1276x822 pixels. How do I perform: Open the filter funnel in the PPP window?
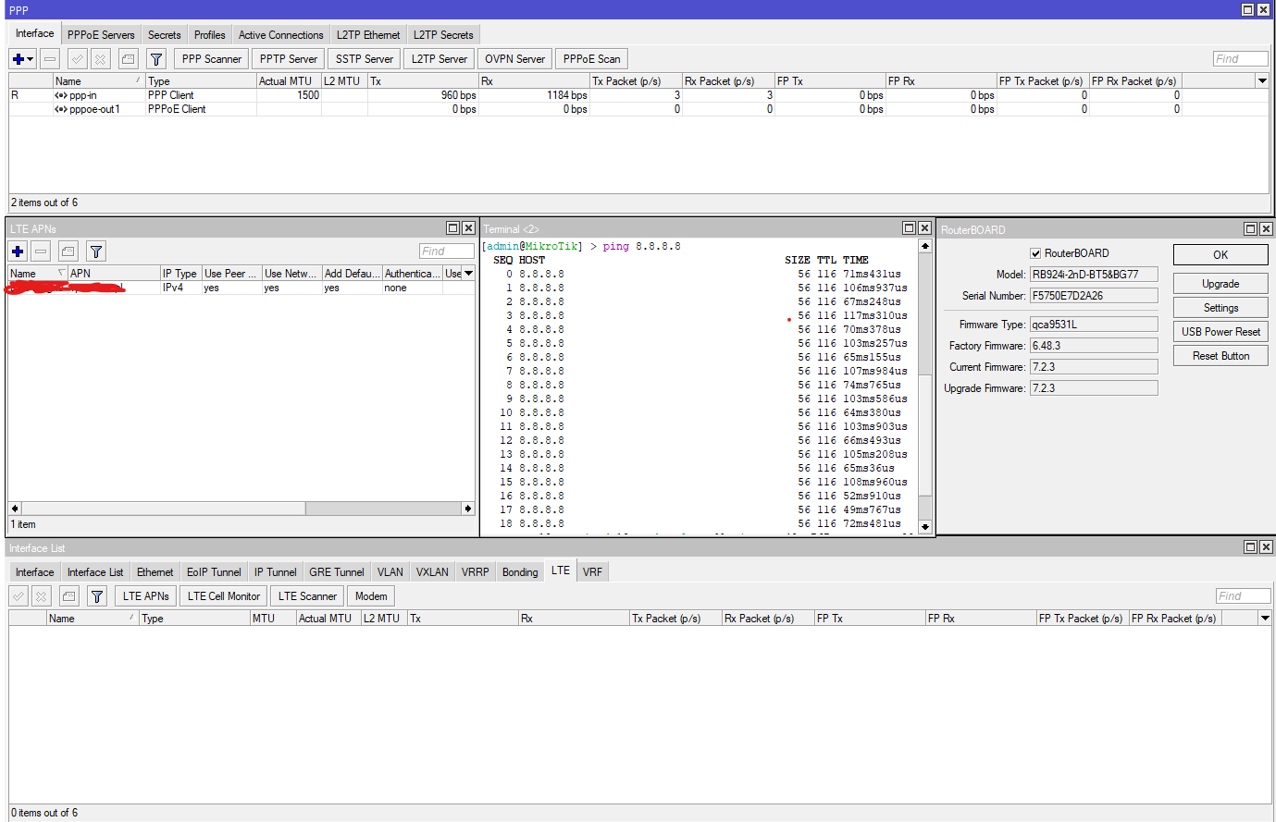point(155,58)
